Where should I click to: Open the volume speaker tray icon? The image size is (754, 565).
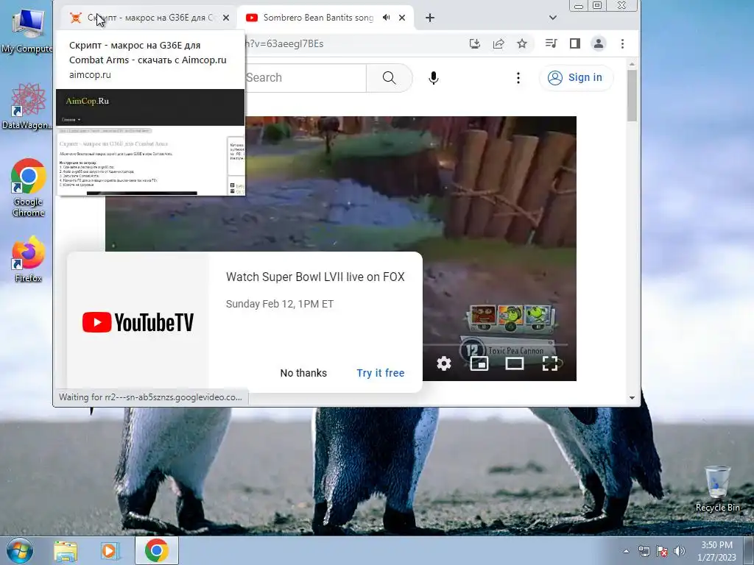680,551
